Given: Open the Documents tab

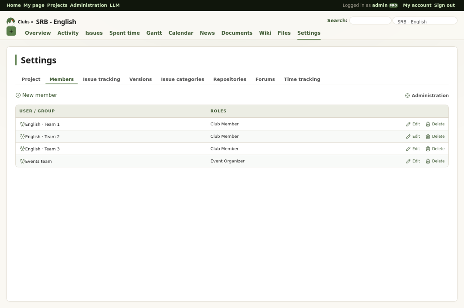Looking at the screenshot, I should [x=237, y=33].
